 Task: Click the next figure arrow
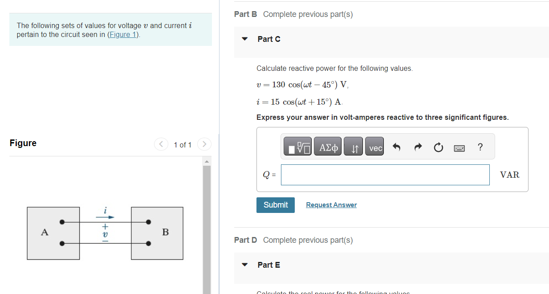click(x=204, y=144)
